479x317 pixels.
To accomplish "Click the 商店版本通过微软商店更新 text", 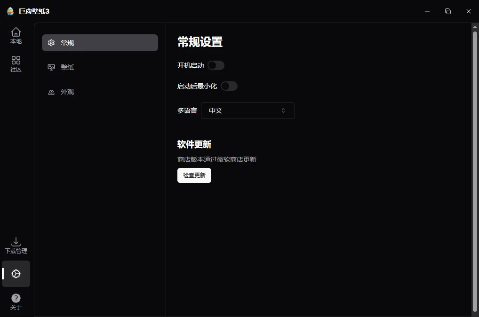I will coord(217,160).
